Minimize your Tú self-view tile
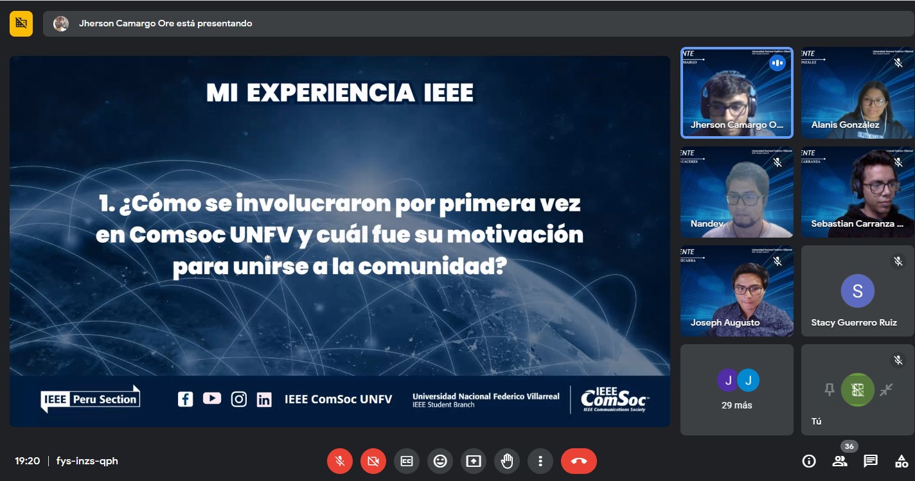The width and height of the screenshot is (915, 481). click(x=886, y=389)
